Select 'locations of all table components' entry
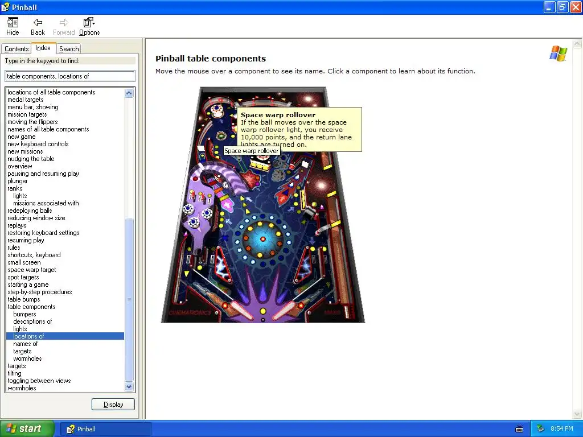 pos(51,92)
